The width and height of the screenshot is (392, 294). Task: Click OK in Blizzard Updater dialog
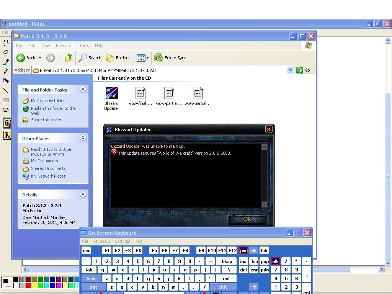coord(247,219)
